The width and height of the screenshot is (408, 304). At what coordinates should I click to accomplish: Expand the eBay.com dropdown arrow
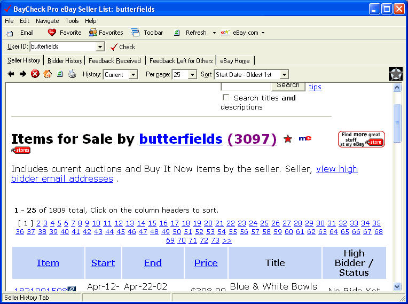pyautogui.click(x=263, y=33)
